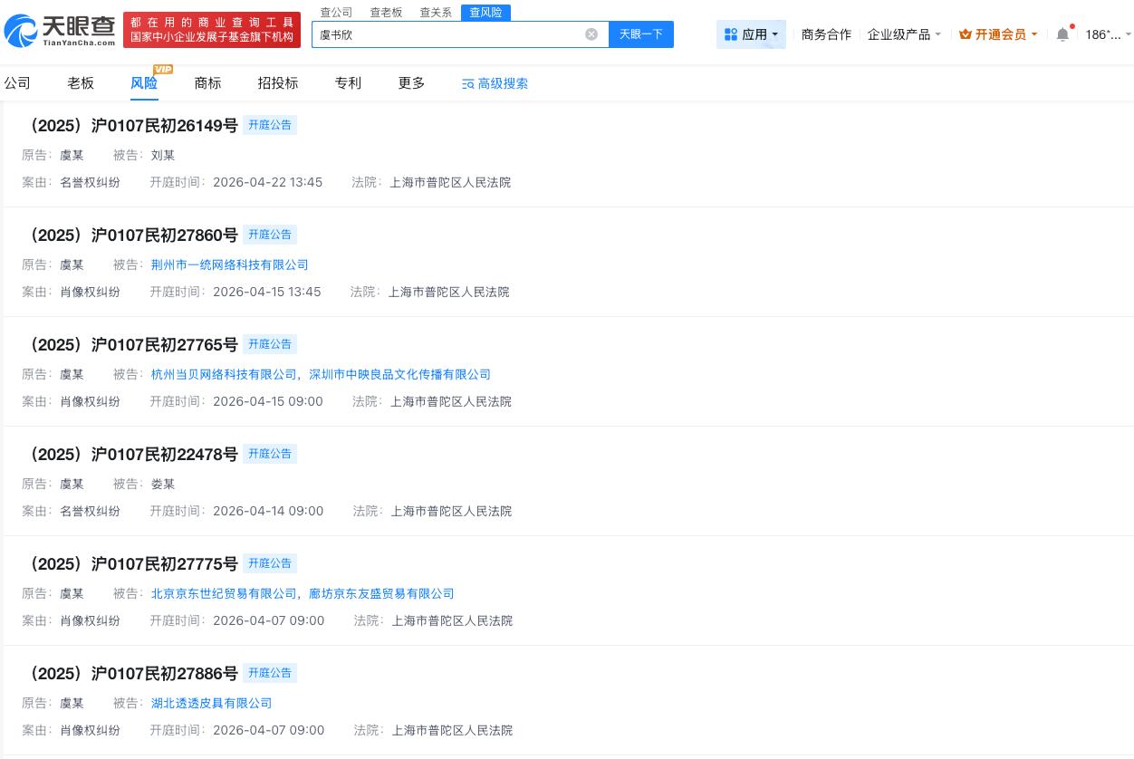Image resolution: width=1134 pixels, height=759 pixels.
Task: Switch to the 查公司 search tab
Action: (x=336, y=12)
